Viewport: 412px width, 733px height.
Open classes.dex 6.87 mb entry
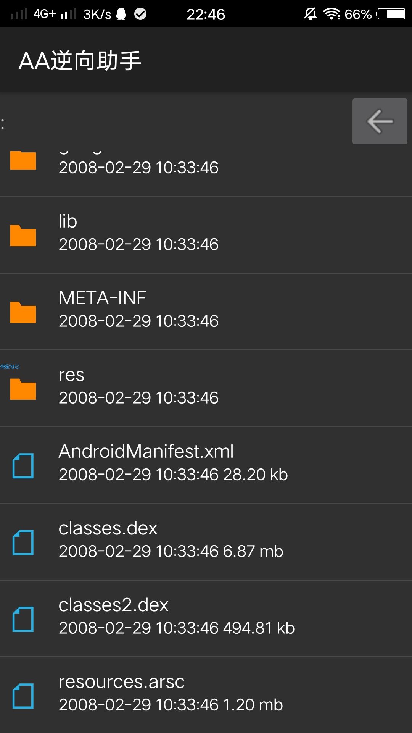pyautogui.click(x=206, y=542)
